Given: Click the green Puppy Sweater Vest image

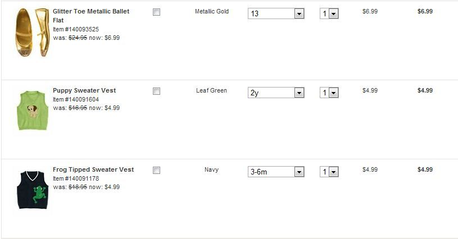Looking at the screenshot, I should (x=31, y=110).
